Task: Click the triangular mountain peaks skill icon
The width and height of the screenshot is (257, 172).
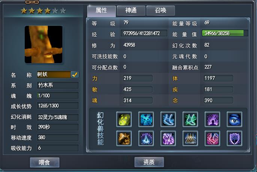Action: click(190, 138)
